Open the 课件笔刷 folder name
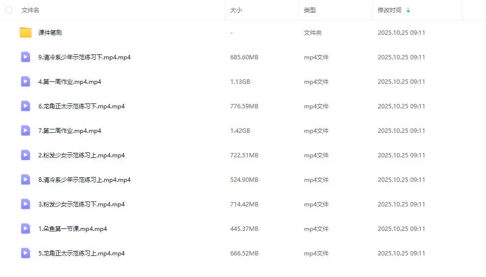The width and height of the screenshot is (486, 277). coord(50,33)
